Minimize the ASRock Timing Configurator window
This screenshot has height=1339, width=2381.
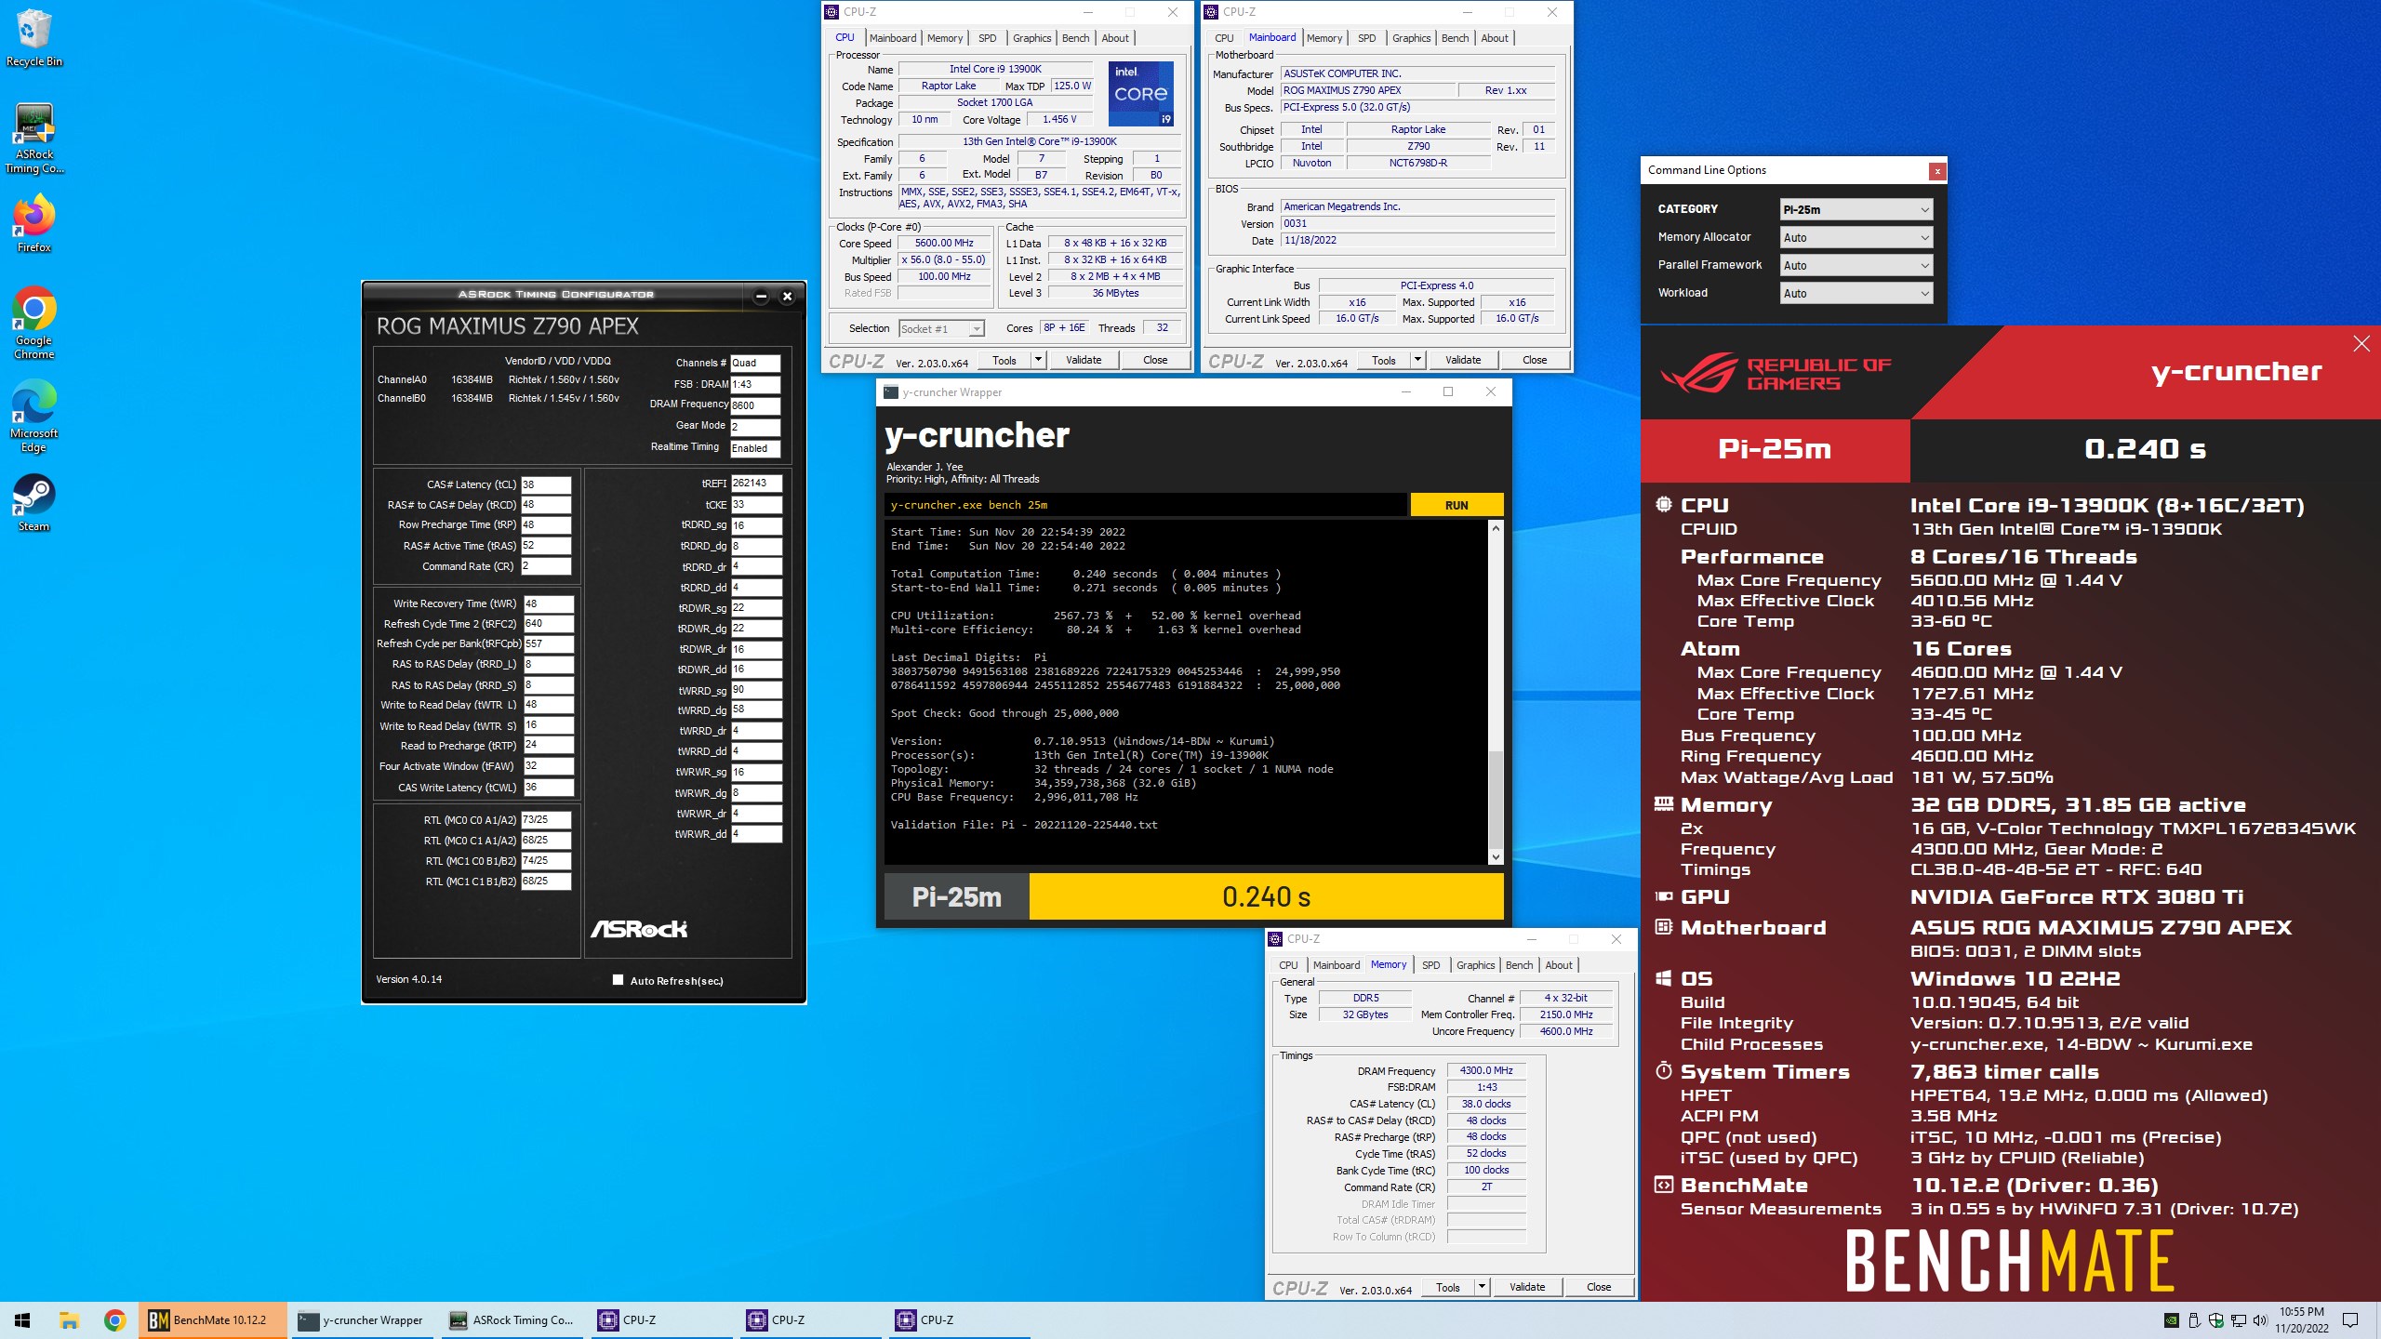[x=761, y=296]
